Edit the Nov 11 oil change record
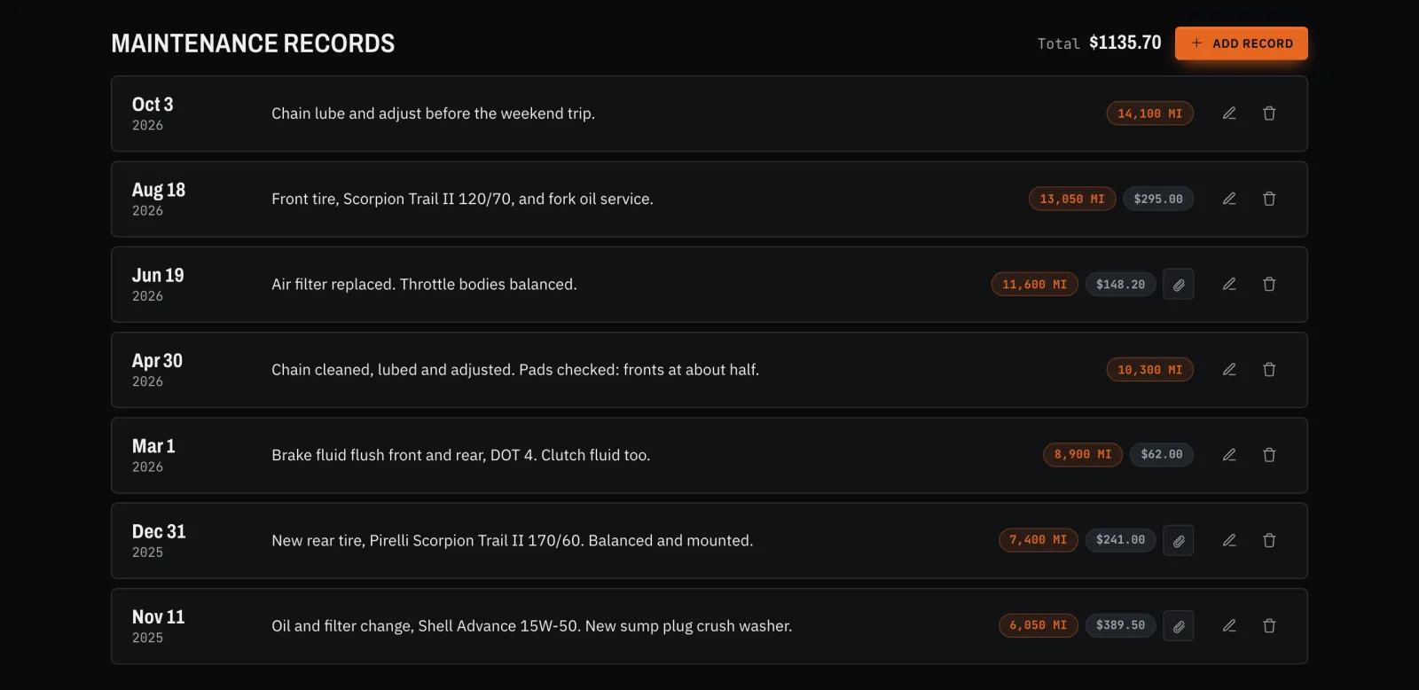 [1229, 626]
